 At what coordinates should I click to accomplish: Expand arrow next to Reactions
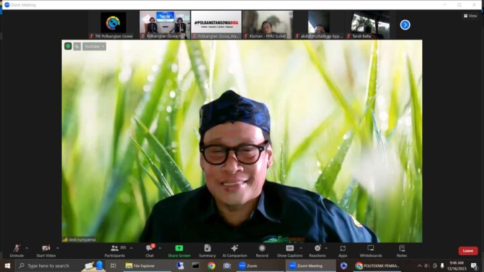pyautogui.click(x=326, y=248)
